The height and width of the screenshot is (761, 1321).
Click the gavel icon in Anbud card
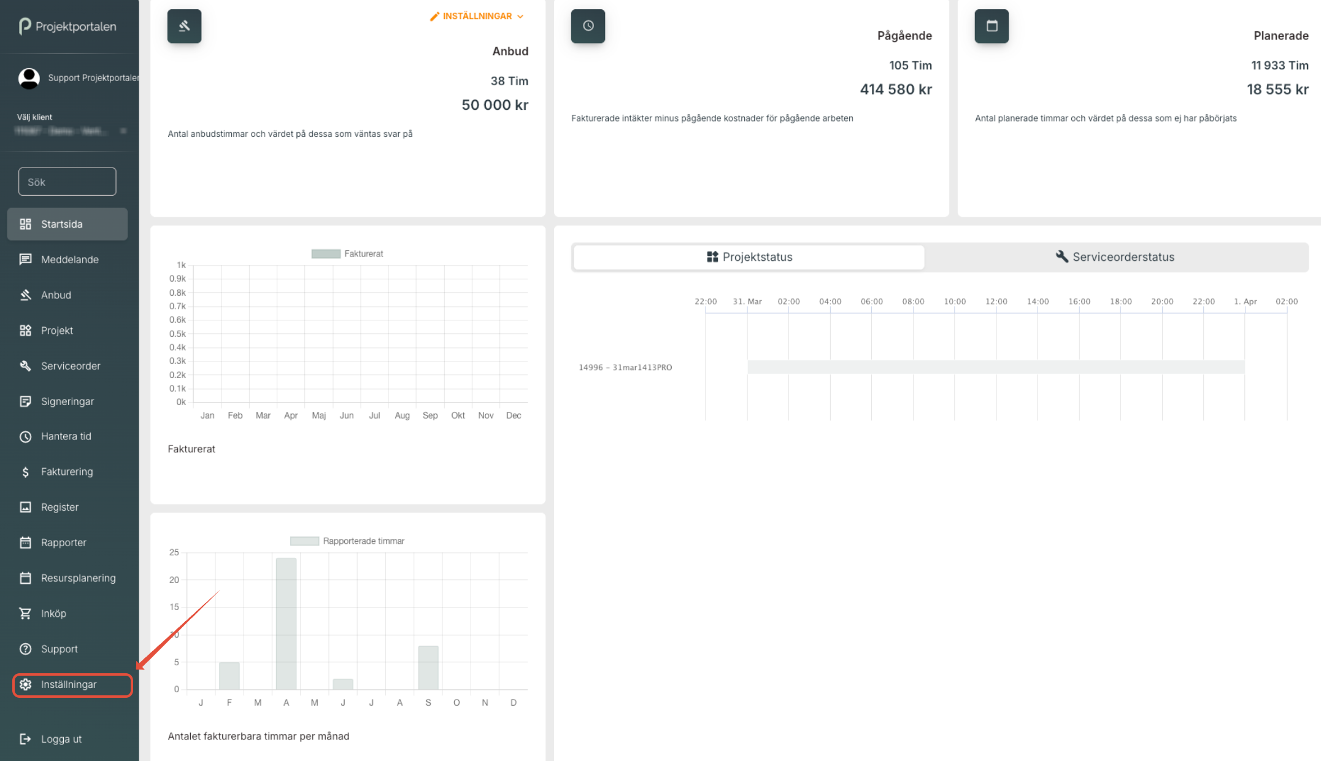pos(184,26)
